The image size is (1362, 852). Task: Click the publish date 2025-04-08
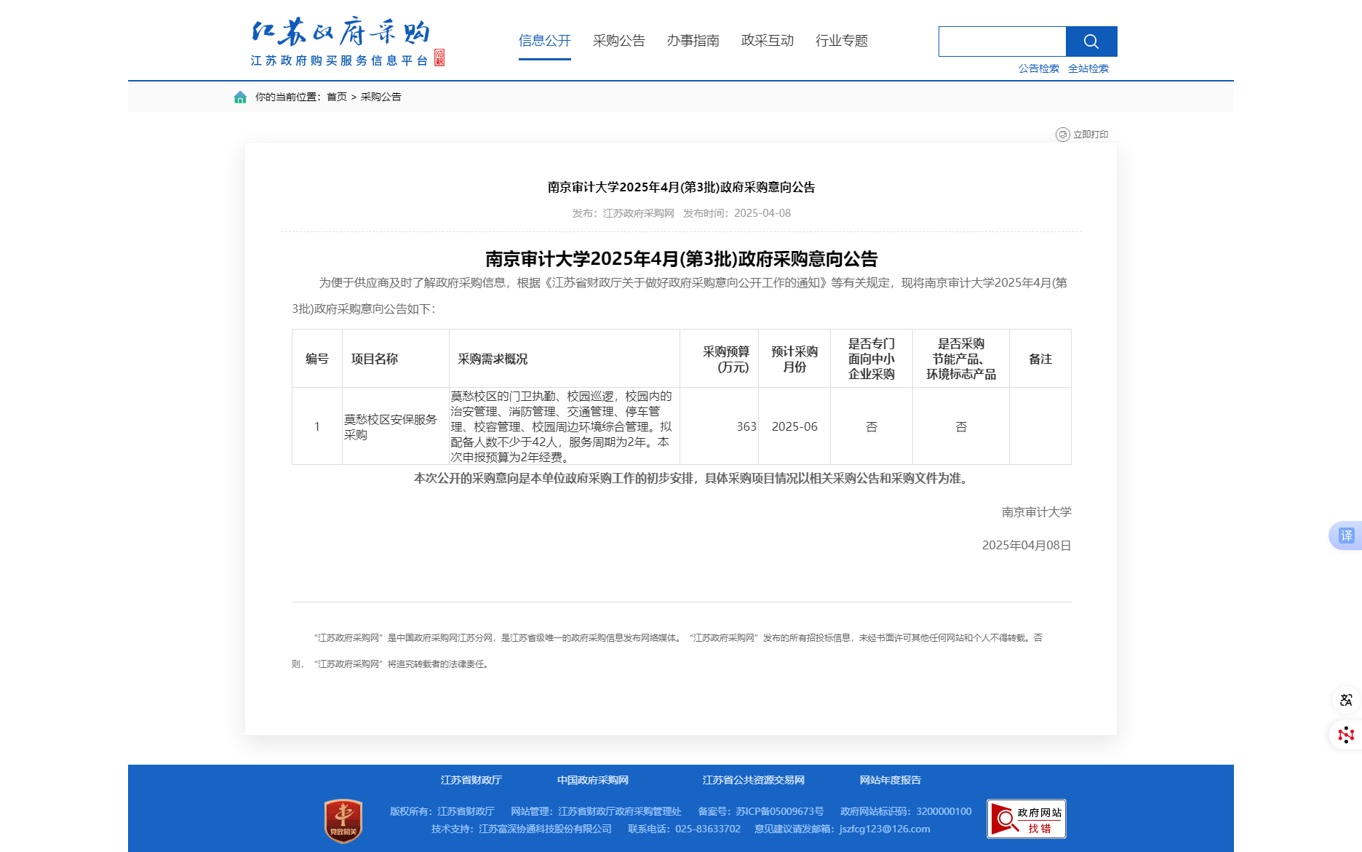tap(762, 213)
